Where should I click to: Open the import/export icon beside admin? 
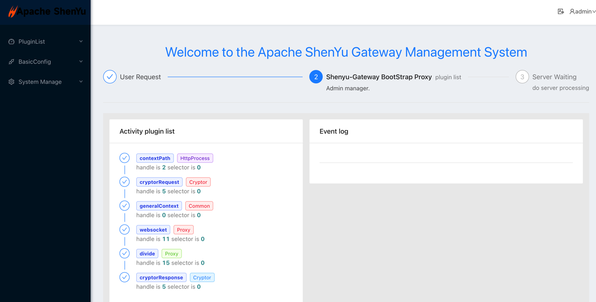point(561,11)
